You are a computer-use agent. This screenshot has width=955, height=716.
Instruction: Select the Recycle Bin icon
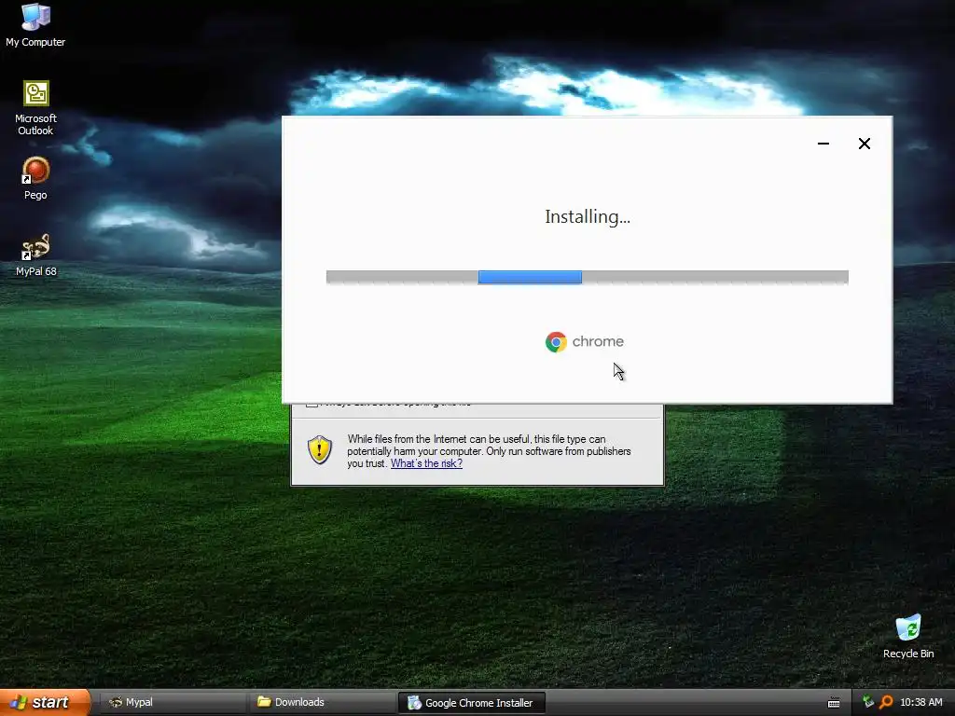click(908, 637)
